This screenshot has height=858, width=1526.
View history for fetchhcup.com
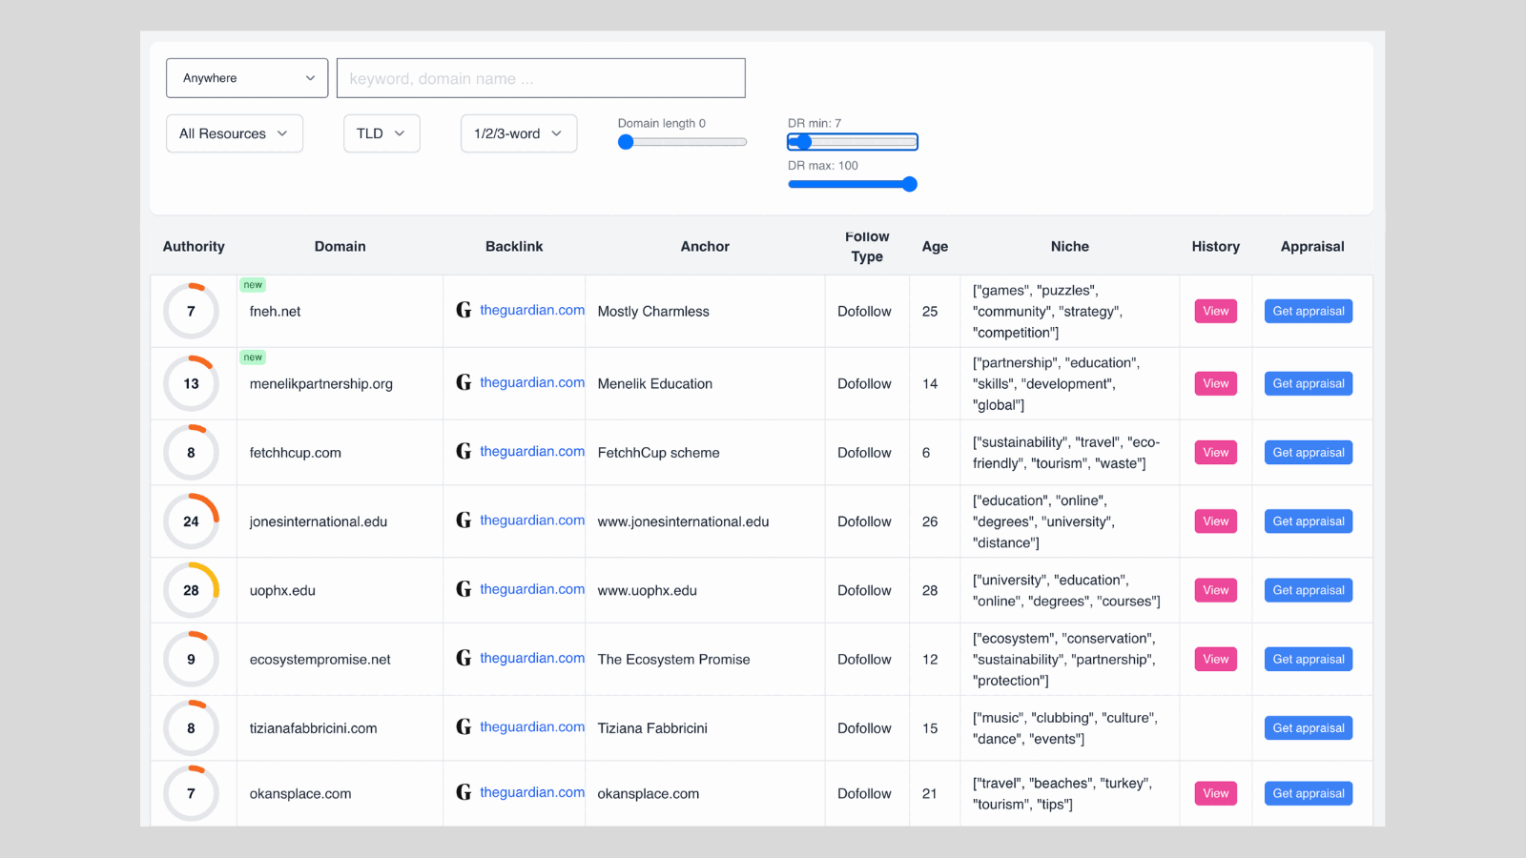[x=1215, y=453]
